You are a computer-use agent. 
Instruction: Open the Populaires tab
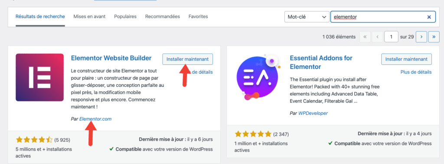[125, 17]
